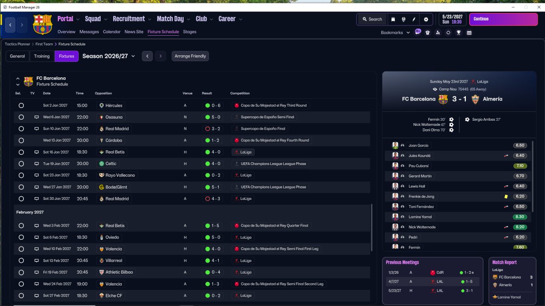Open the shirt icon in bookmarks bar
This screenshot has width=545, height=306.
click(427, 33)
